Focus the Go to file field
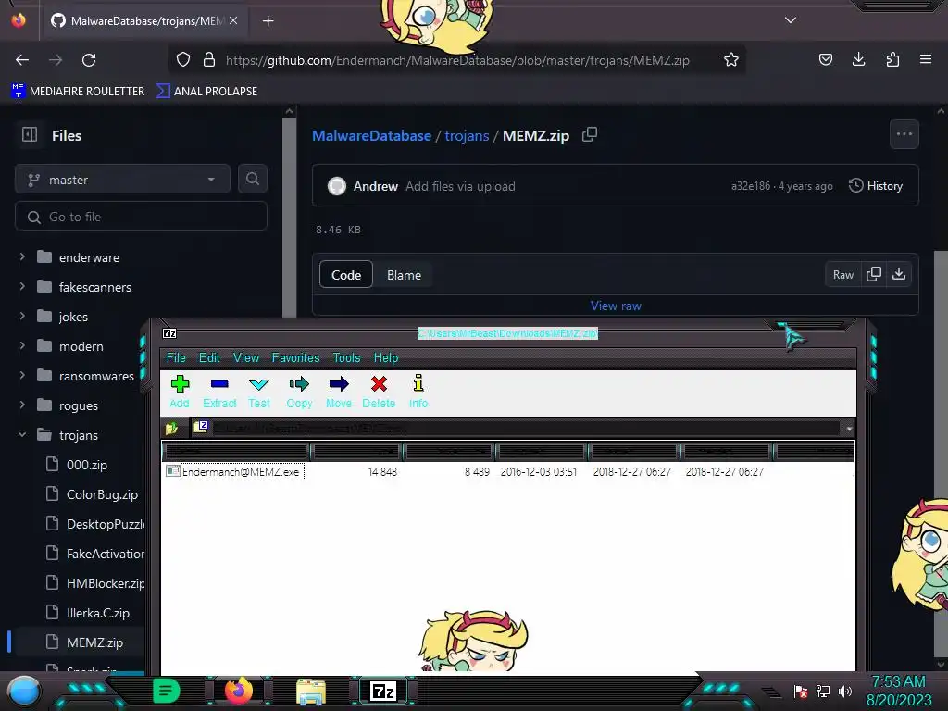The image size is (948, 711). [141, 217]
